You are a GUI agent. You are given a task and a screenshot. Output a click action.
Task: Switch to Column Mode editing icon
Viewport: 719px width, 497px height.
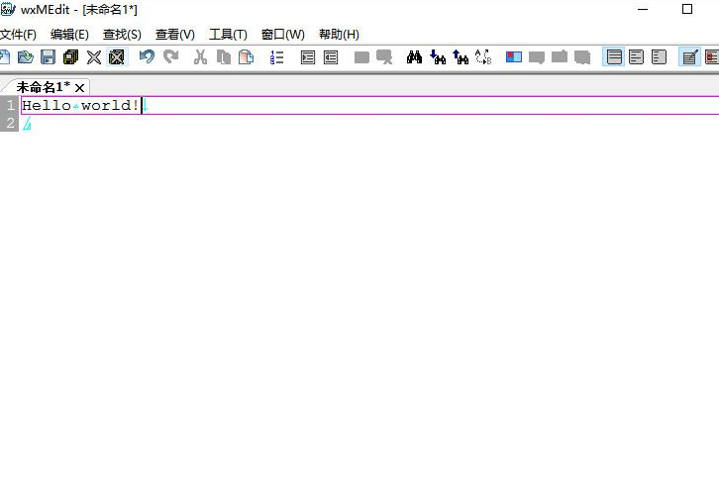[712, 57]
